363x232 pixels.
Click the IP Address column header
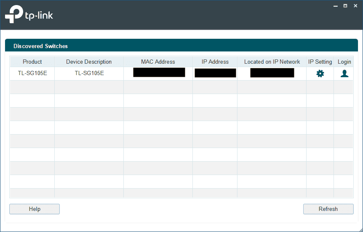(x=215, y=62)
